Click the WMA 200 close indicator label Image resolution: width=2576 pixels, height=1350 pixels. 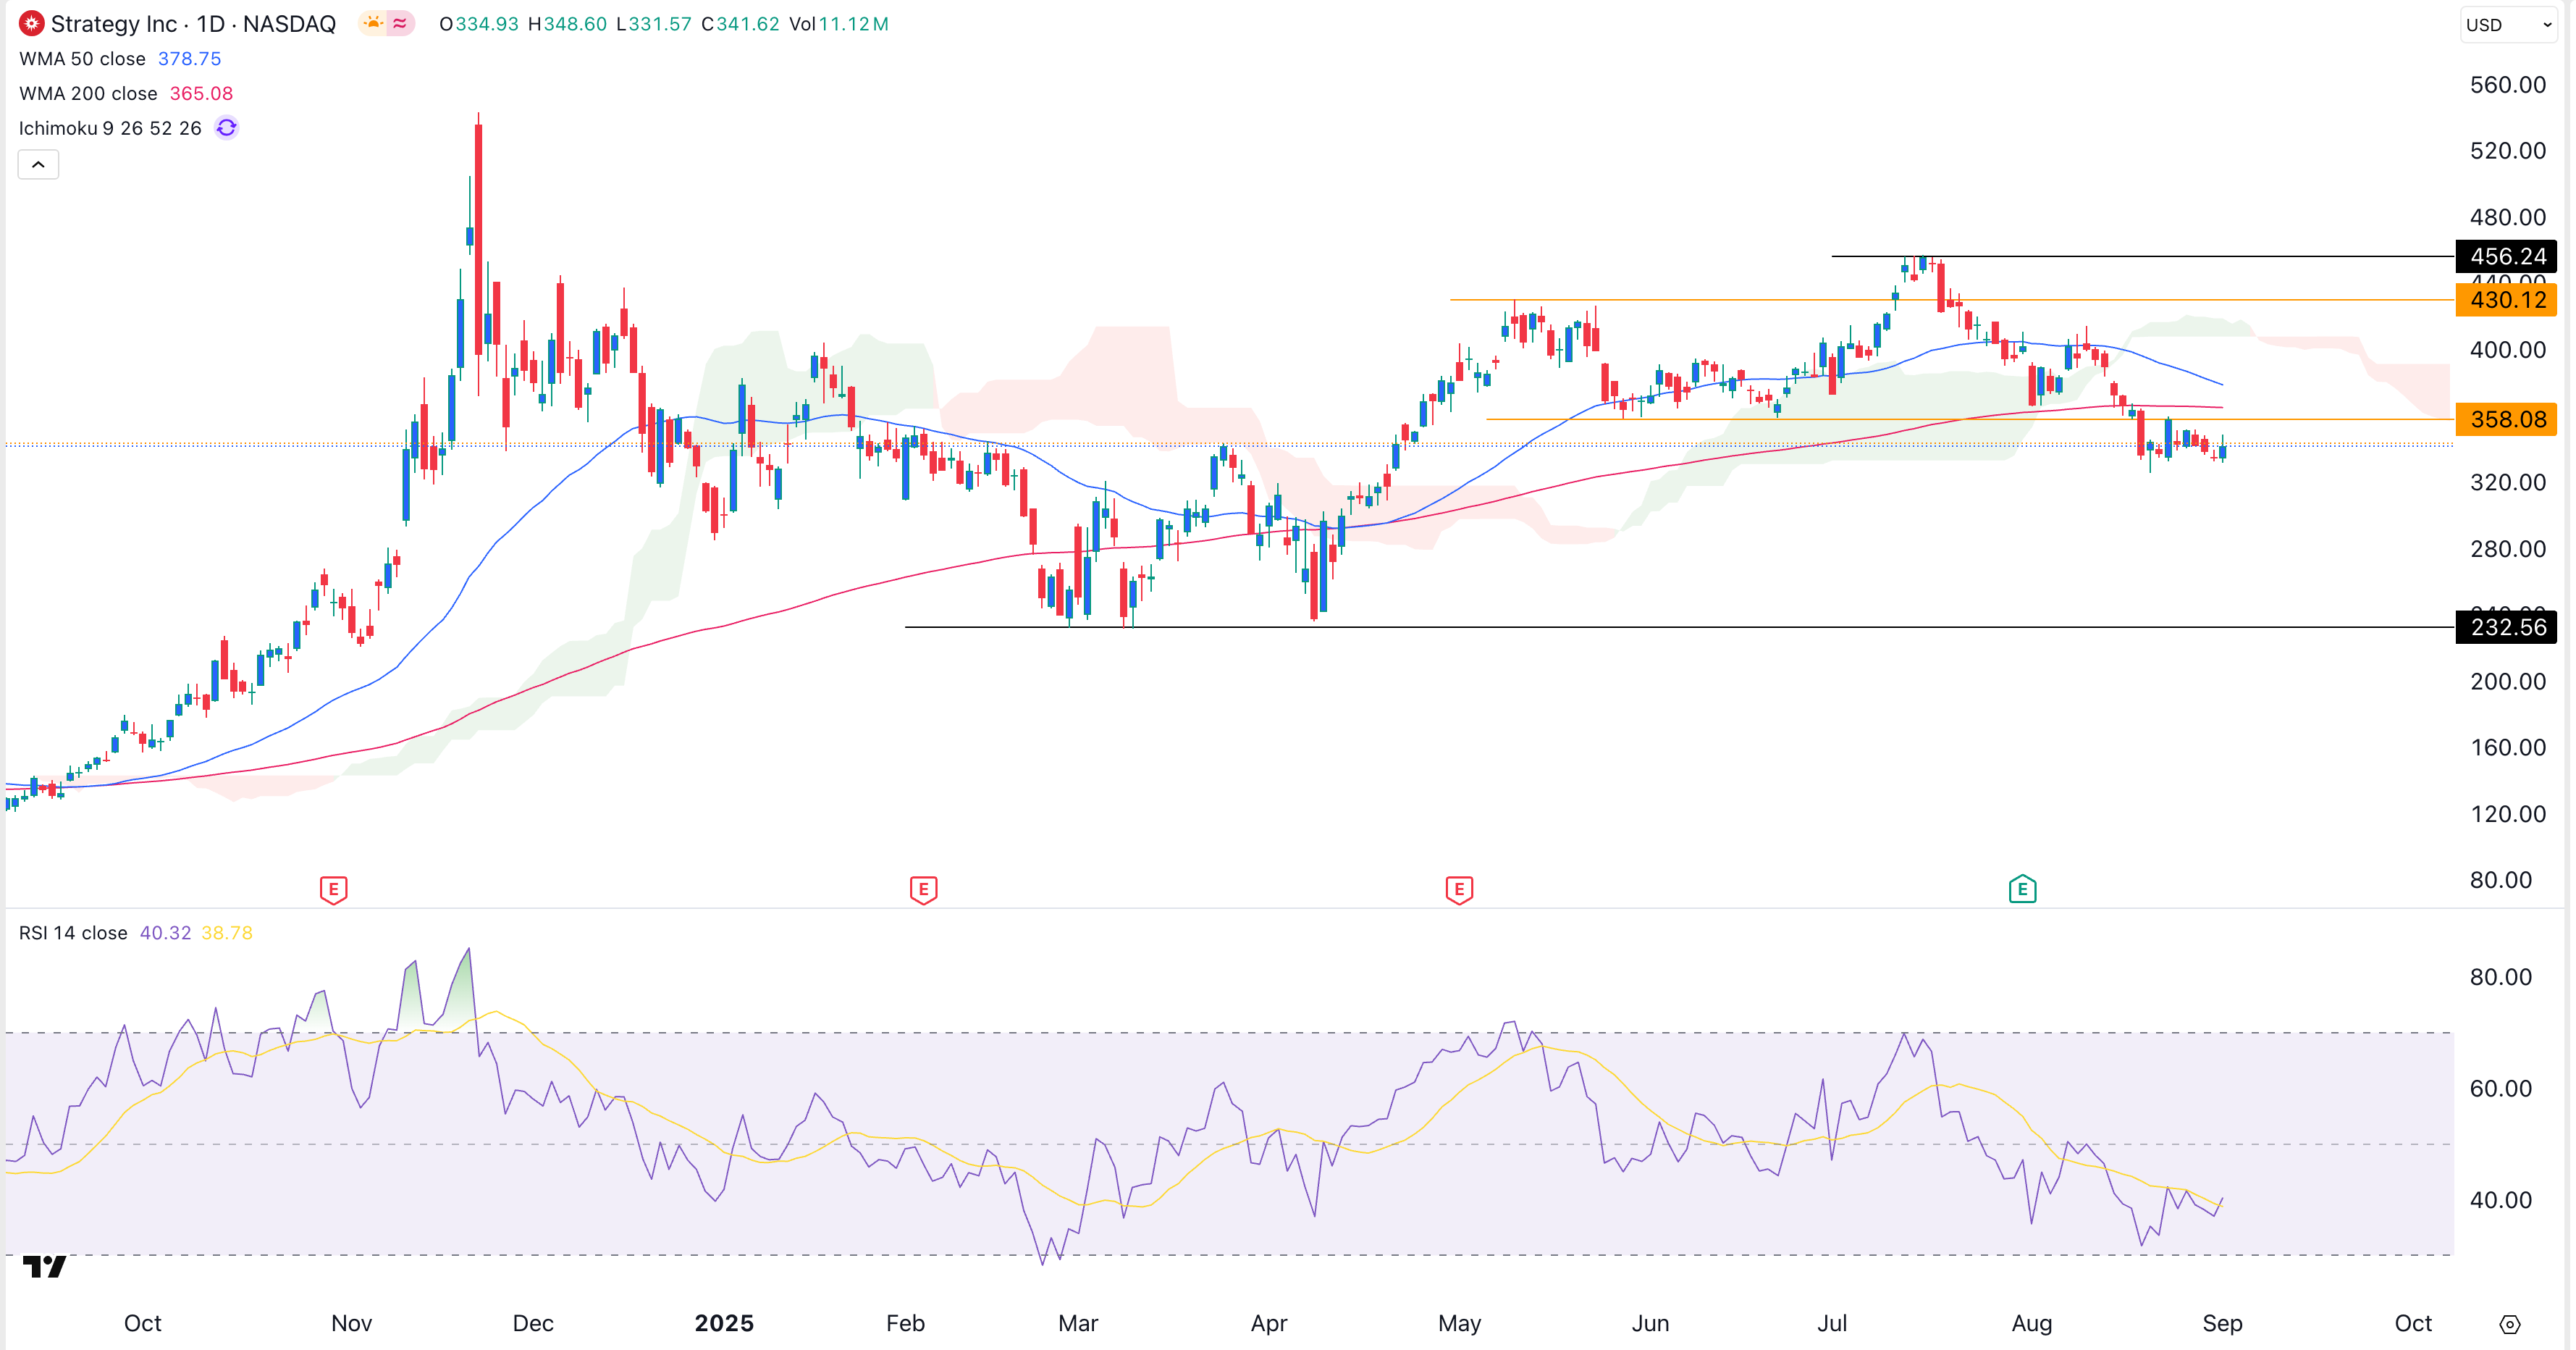click(x=88, y=93)
